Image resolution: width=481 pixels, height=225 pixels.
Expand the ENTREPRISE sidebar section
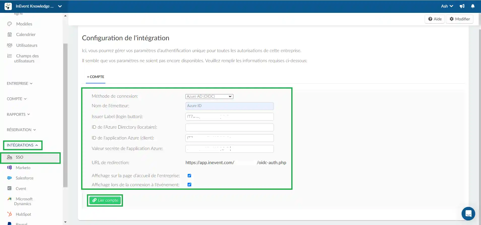click(x=20, y=84)
